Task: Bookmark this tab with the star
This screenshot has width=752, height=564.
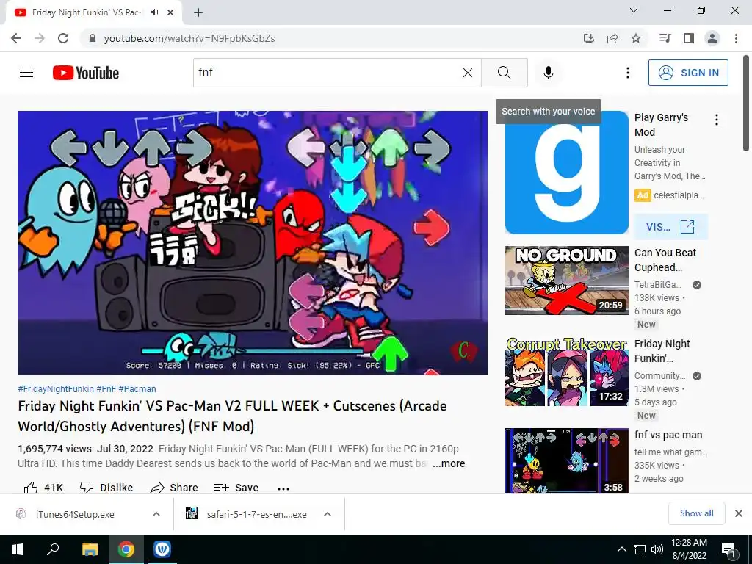Action: pyautogui.click(x=636, y=38)
